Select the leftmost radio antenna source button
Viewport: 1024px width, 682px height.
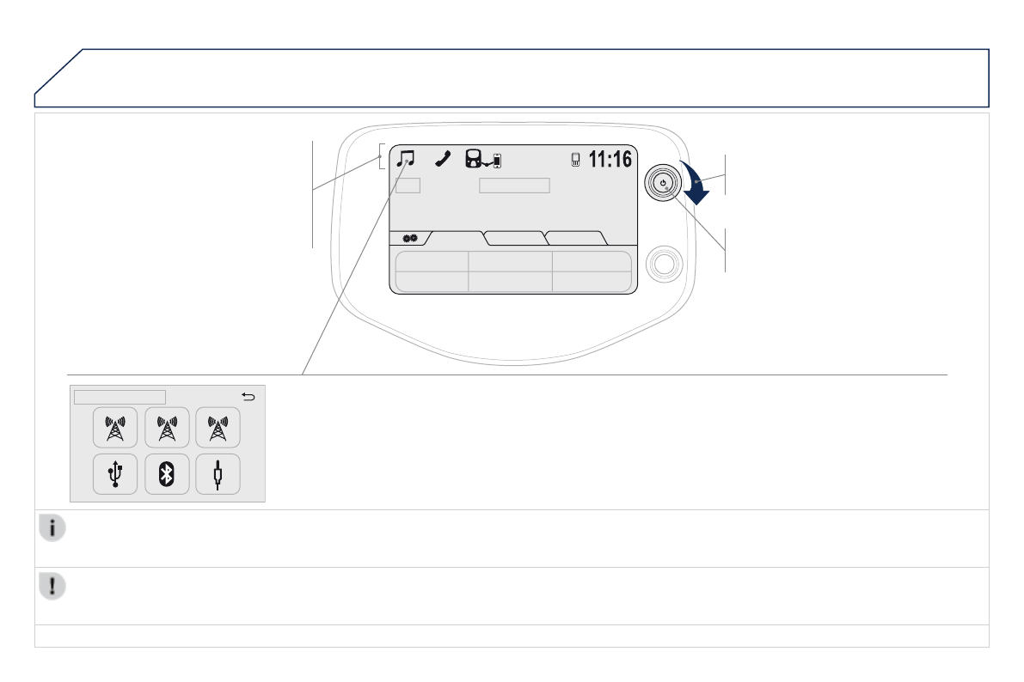pyautogui.click(x=115, y=428)
